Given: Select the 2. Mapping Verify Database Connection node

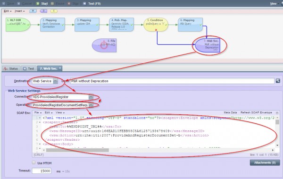Looking at the screenshot, I should coord(52,25).
